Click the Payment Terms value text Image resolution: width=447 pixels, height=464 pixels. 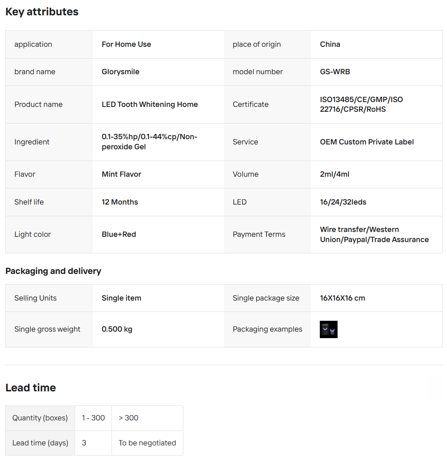[x=374, y=234]
